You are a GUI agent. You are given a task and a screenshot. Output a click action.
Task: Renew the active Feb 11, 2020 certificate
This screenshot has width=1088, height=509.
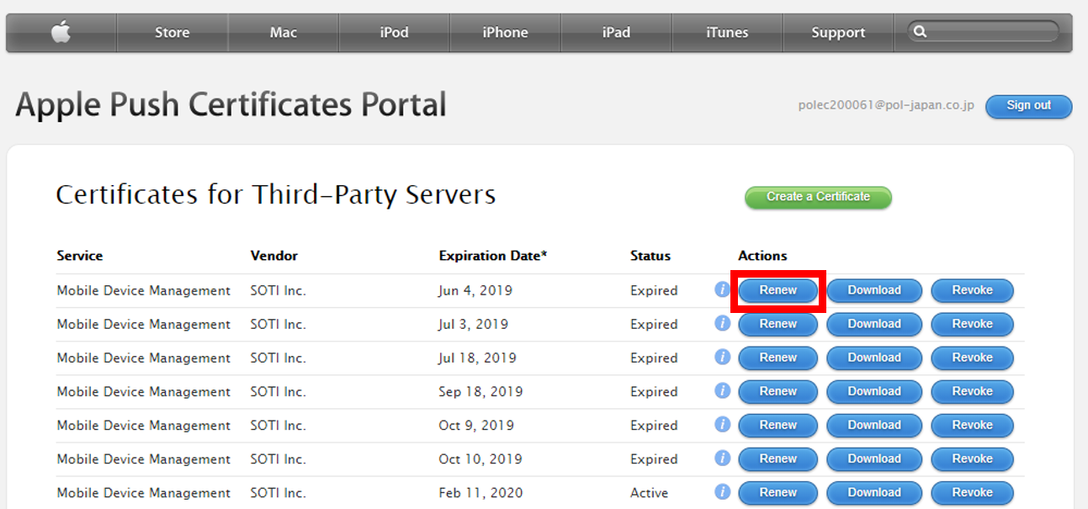(x=778, y=492)
